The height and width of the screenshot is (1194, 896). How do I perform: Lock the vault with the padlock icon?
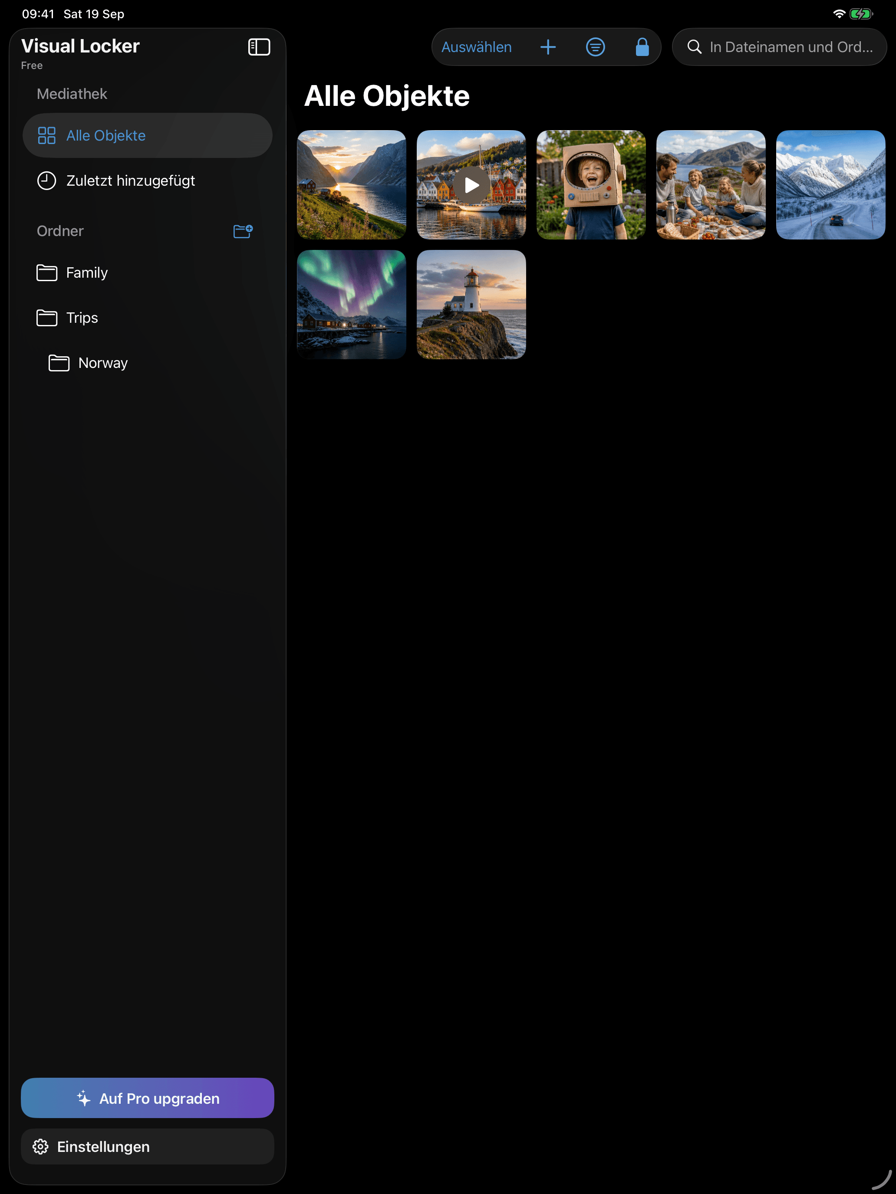click(642, 47)
